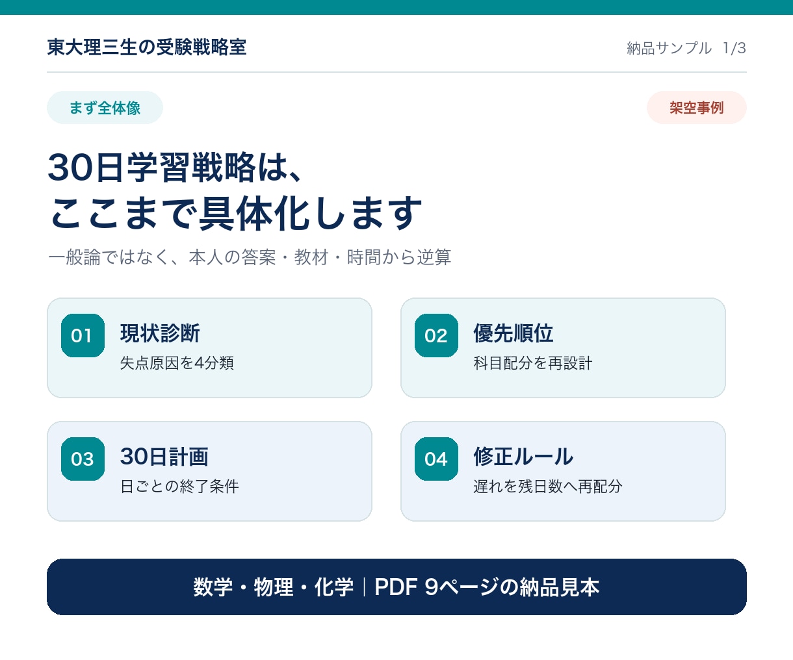Click the 失点原因を4分類 description

[177, 363]
